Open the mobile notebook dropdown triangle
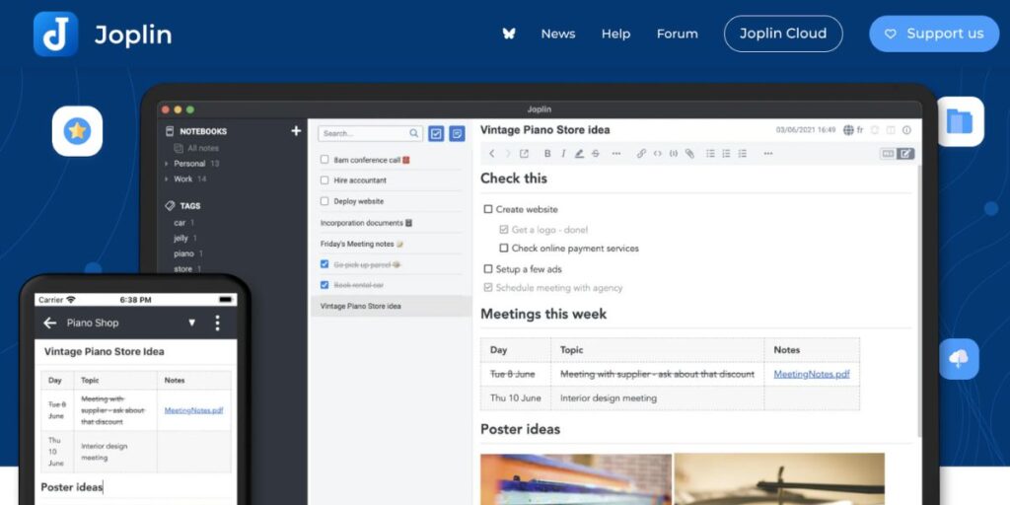Viewport: 1010px width, 505px height. tap(191, 323)
